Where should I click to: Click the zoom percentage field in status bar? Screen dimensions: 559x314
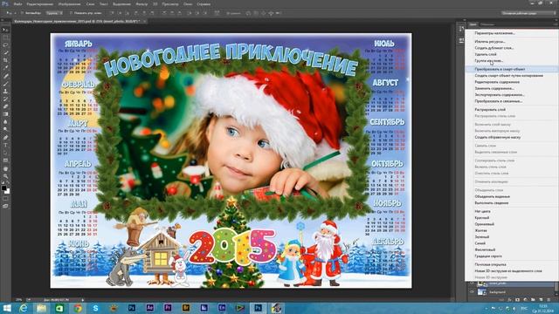point(19,300)
